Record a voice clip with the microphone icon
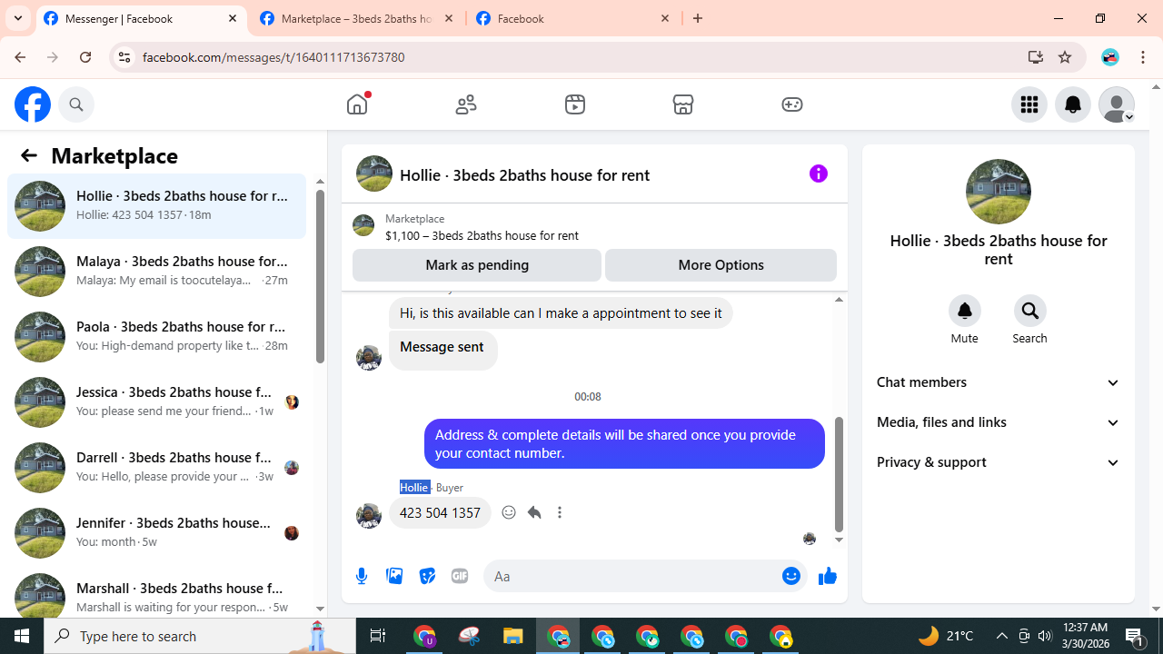 click(x=362, y=576)
